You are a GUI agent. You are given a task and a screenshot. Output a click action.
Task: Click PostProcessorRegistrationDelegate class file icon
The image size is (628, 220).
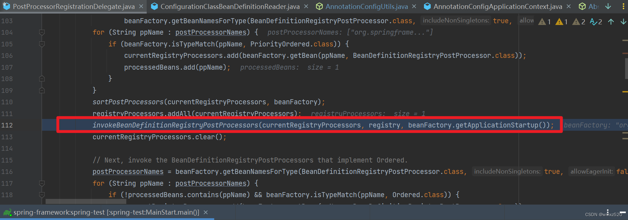coord(6,6)
